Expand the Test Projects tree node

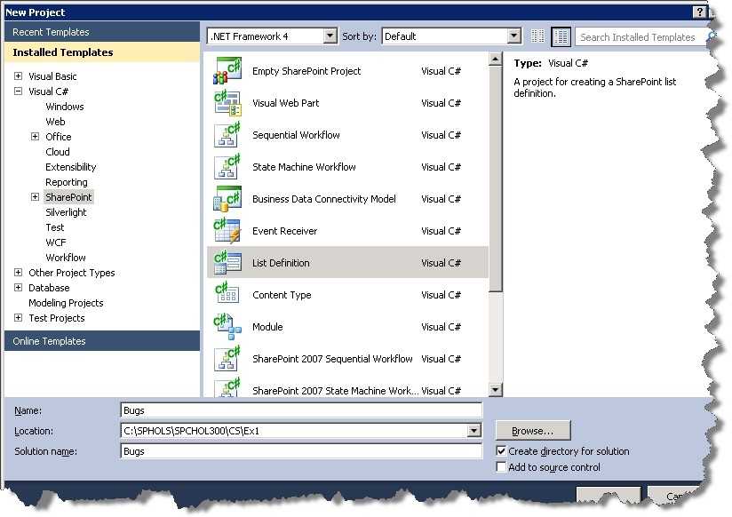(x=18, y=318)
